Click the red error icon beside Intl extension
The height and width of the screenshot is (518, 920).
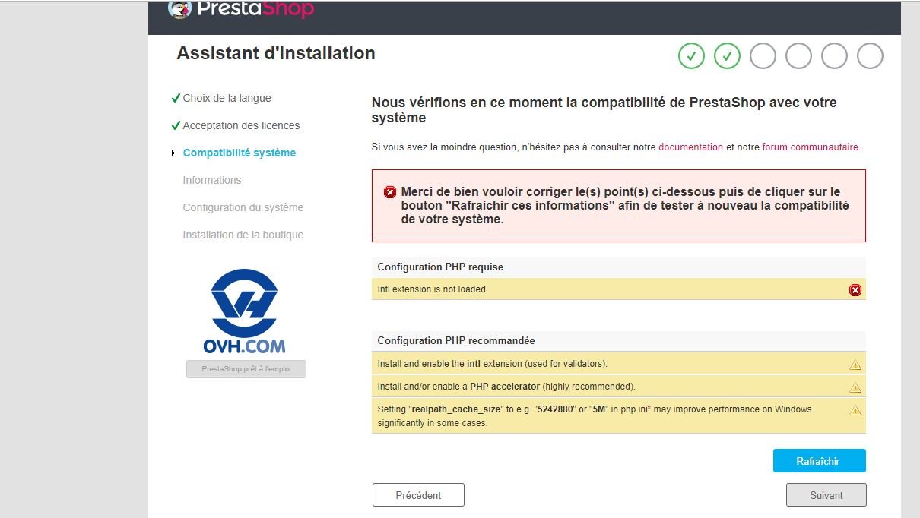point(855,289)
